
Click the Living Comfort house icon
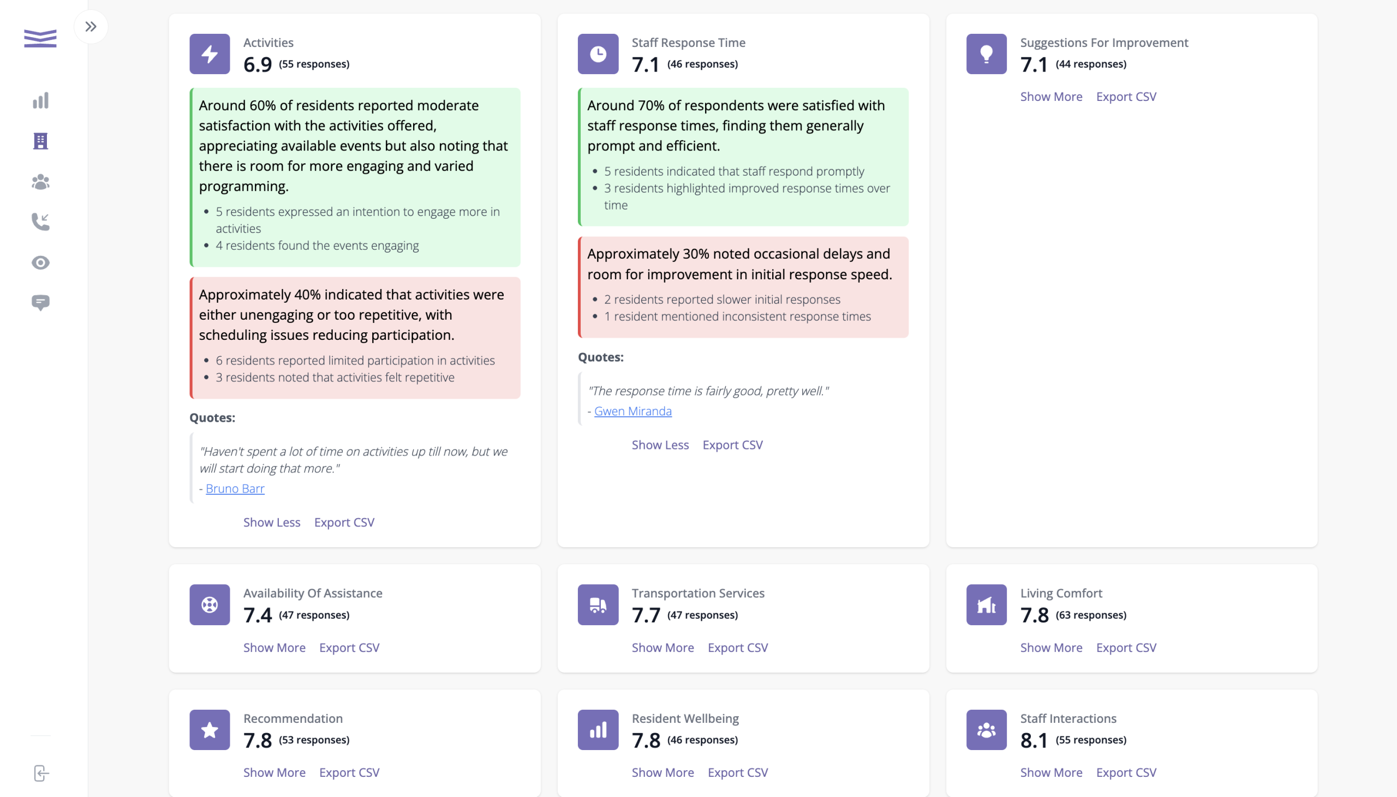[986, 605]
